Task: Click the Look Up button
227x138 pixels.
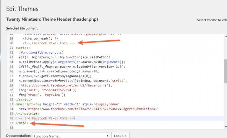Action: pyautogui.click(x=120, y=136)
